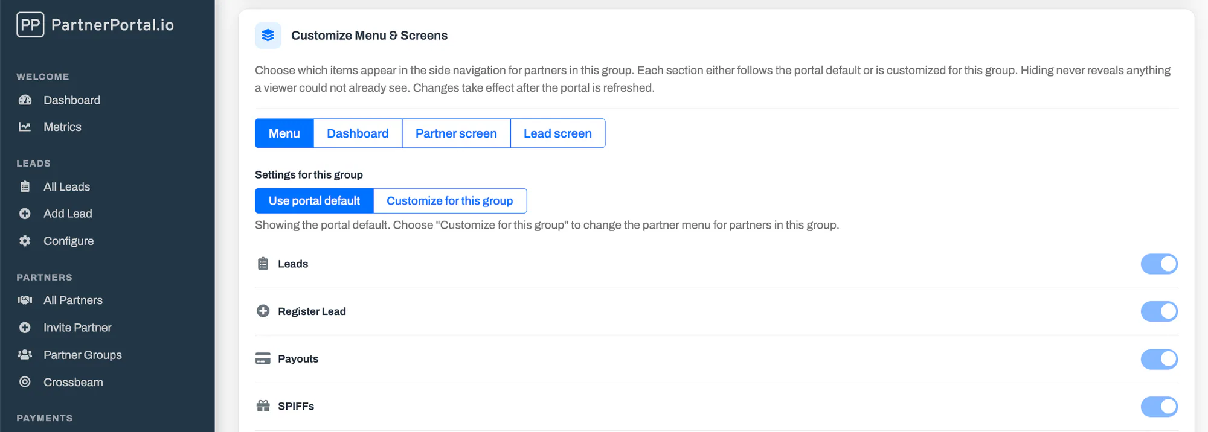Click the 'Showing the portal default' hint text
1208x432 pixels.
click(x=547, y=225)
